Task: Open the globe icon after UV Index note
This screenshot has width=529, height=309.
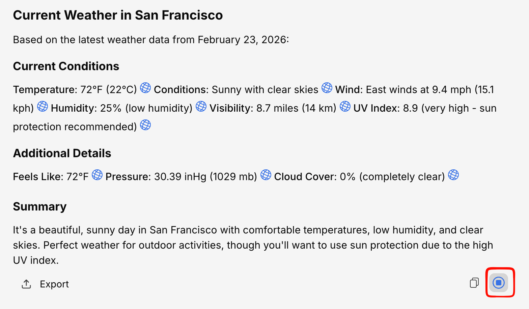Action: [145, 125]
